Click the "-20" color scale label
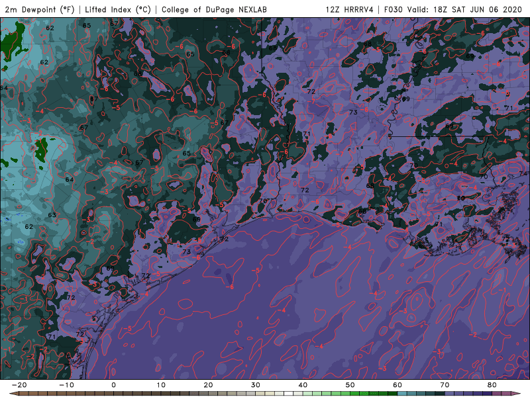 coord(19,385)
